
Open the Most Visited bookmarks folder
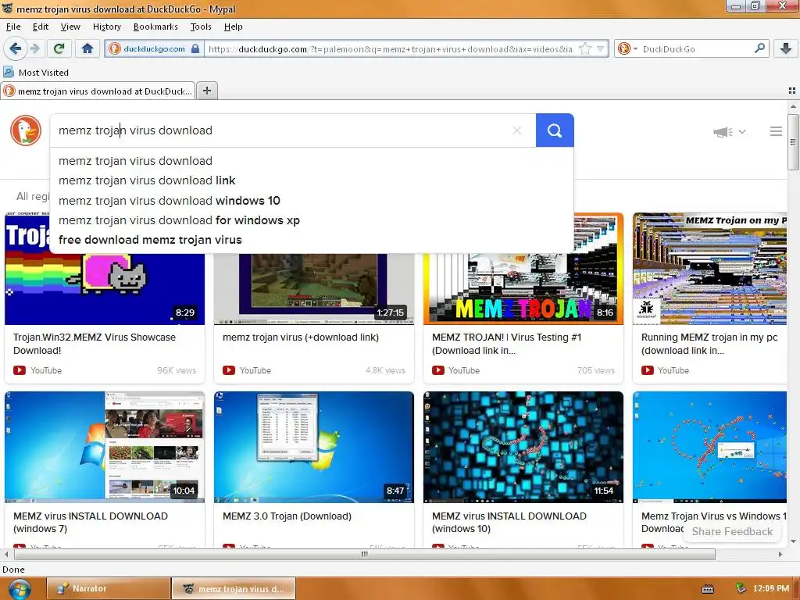[x=36, y=73]
